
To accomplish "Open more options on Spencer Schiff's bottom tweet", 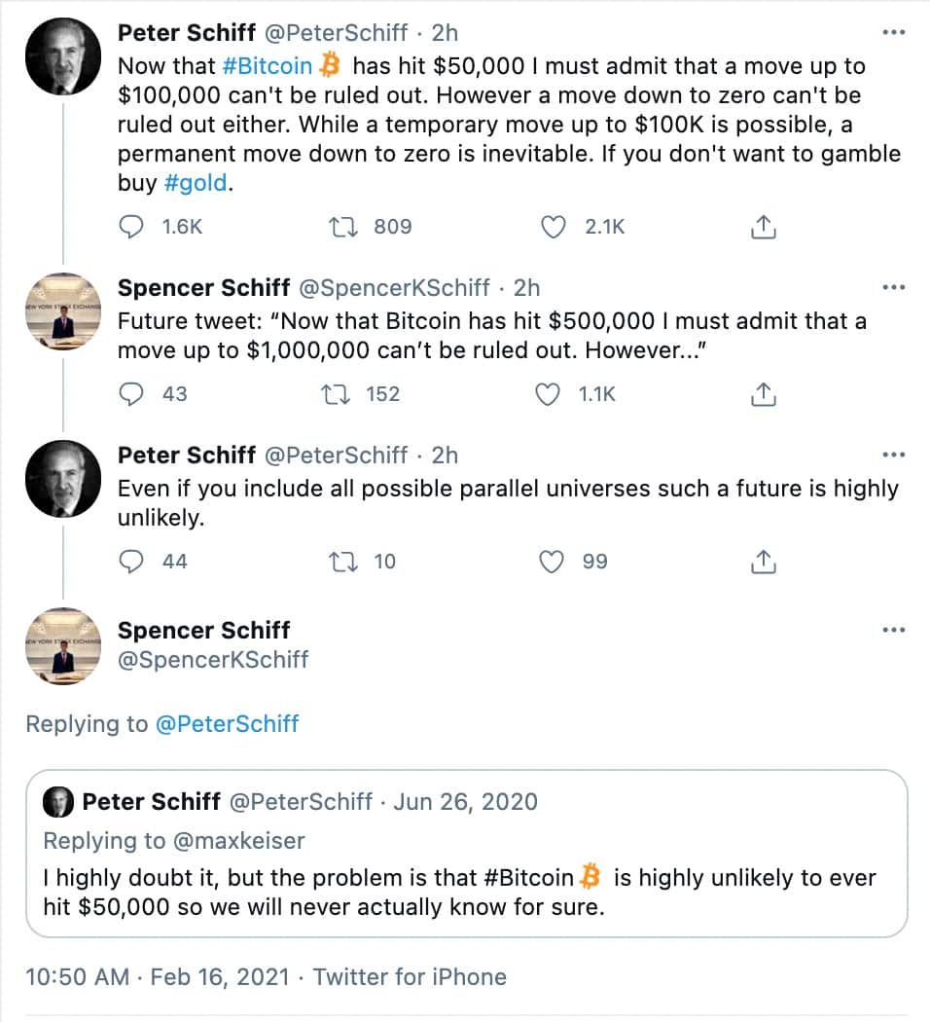I will point(893,630).
